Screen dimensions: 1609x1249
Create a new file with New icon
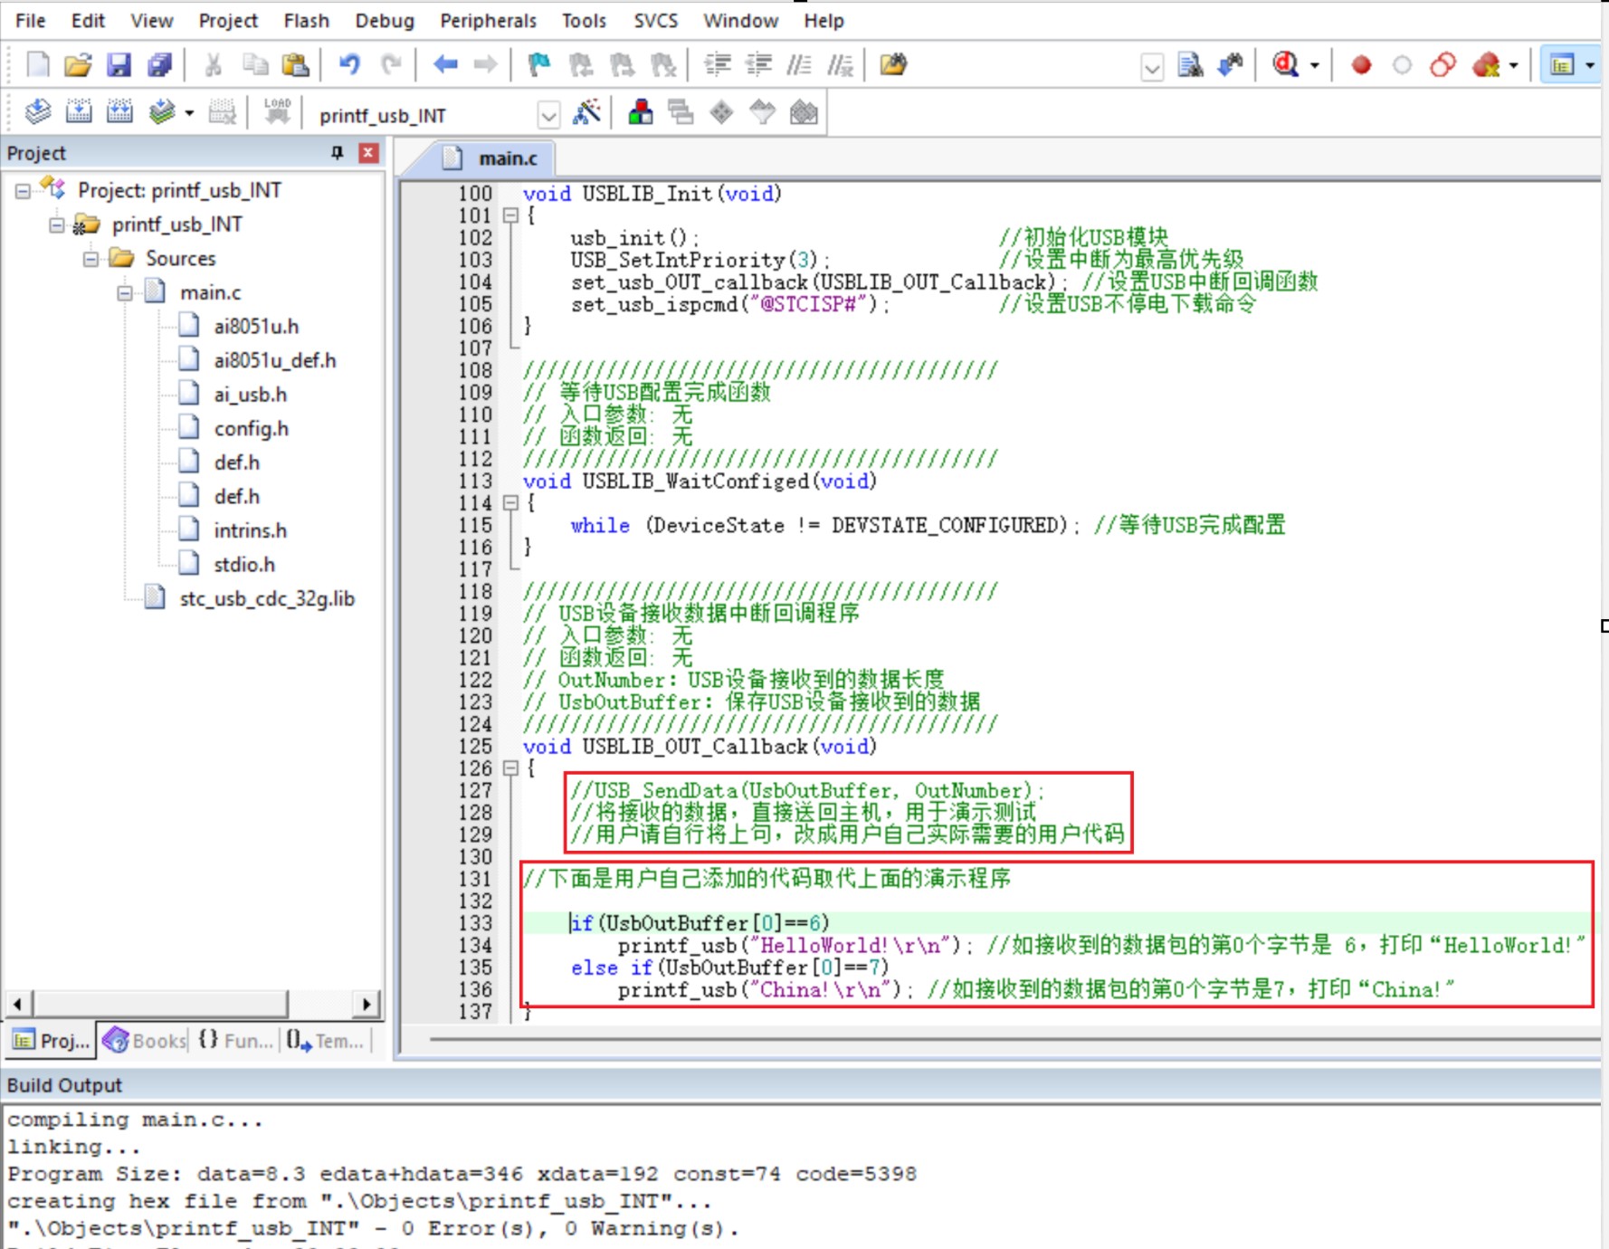point(38,65)
